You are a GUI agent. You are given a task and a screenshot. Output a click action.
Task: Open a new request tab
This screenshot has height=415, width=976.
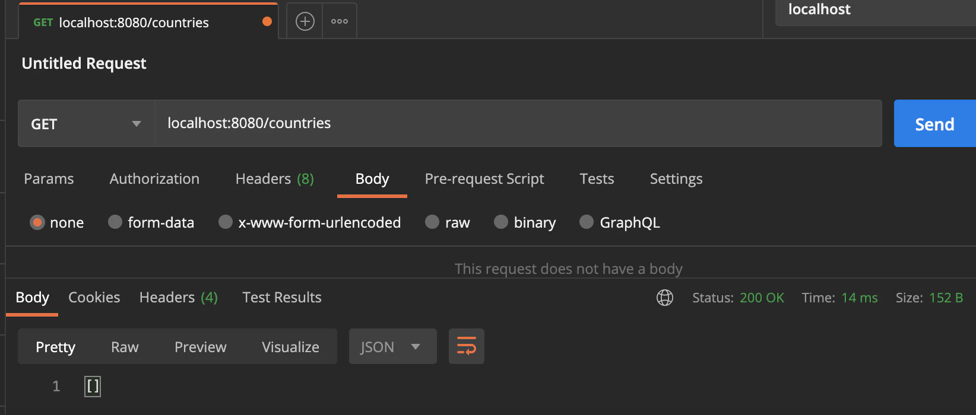click(x=305, y=22)
